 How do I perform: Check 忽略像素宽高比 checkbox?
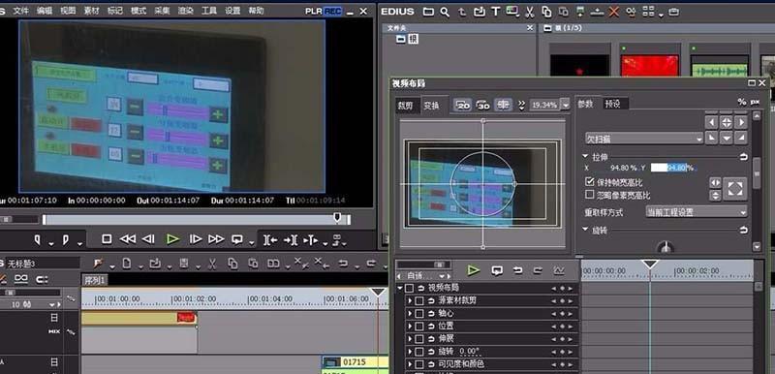[x=589, y=195]
